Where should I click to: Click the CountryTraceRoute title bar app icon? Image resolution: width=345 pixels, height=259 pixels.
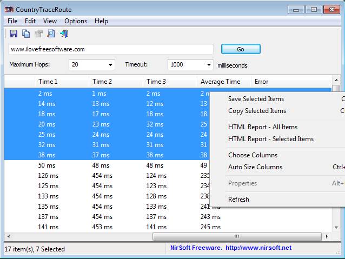(x=9, y=9)
